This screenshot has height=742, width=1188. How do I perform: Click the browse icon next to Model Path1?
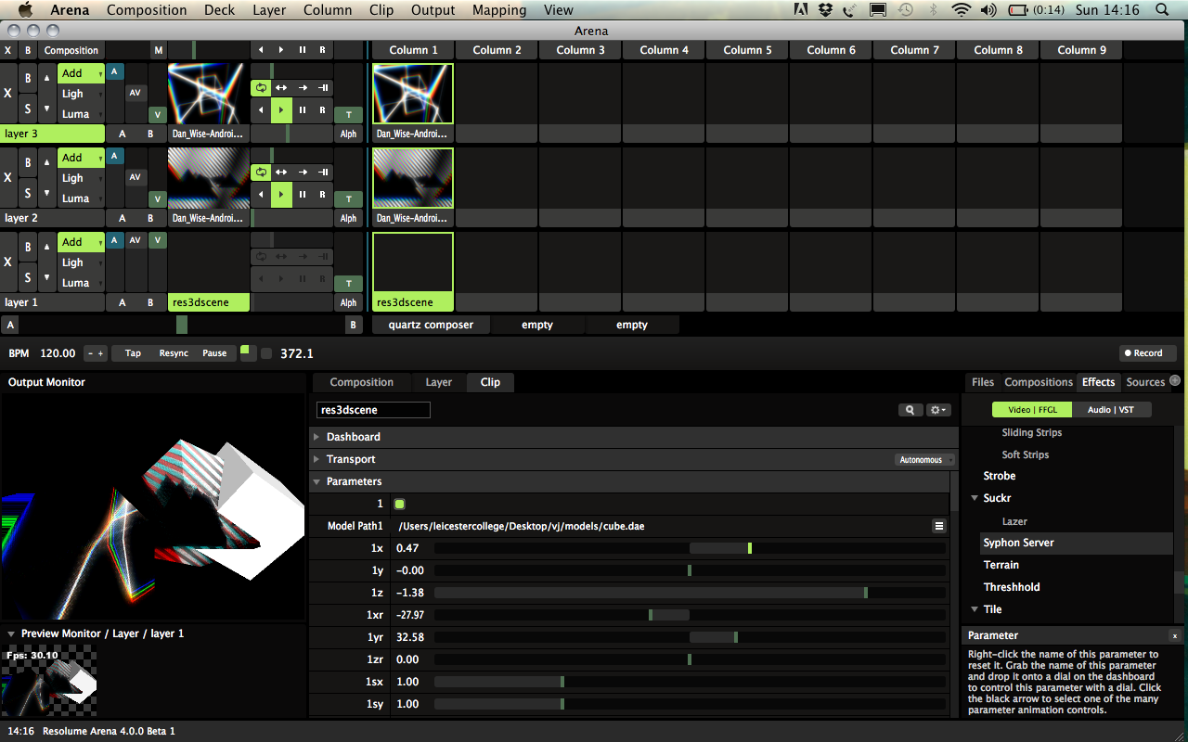939,526
